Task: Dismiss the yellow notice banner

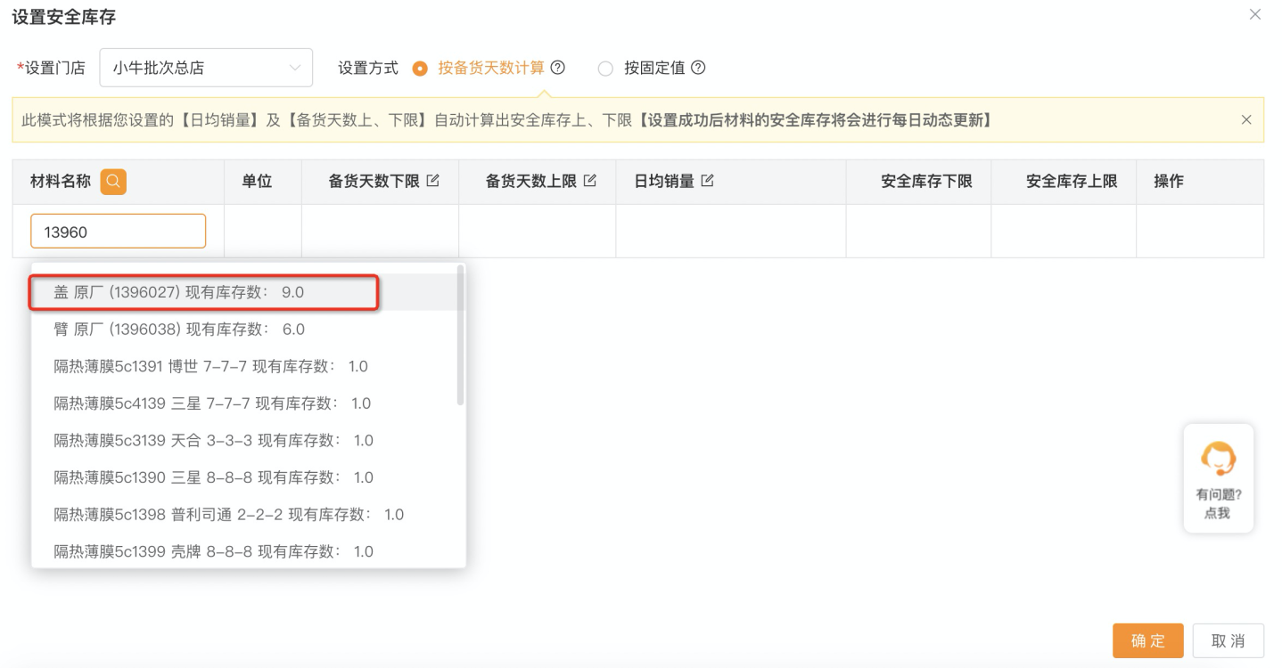Action: click(1246, 120)
